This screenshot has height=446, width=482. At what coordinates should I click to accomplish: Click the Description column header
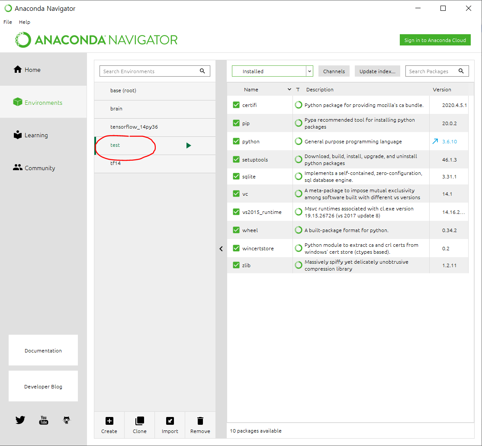[x=320, y=90]
